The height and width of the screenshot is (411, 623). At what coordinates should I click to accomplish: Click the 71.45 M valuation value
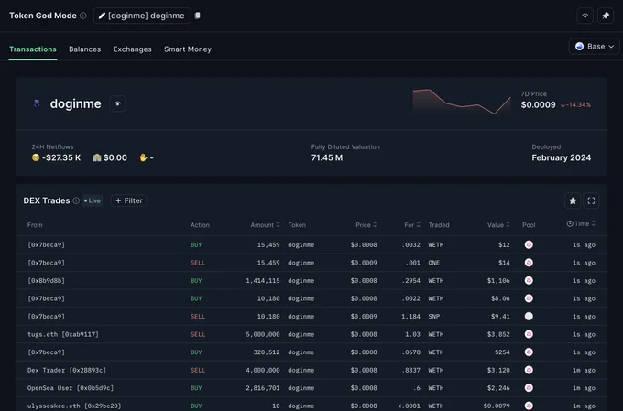point(326,158)
